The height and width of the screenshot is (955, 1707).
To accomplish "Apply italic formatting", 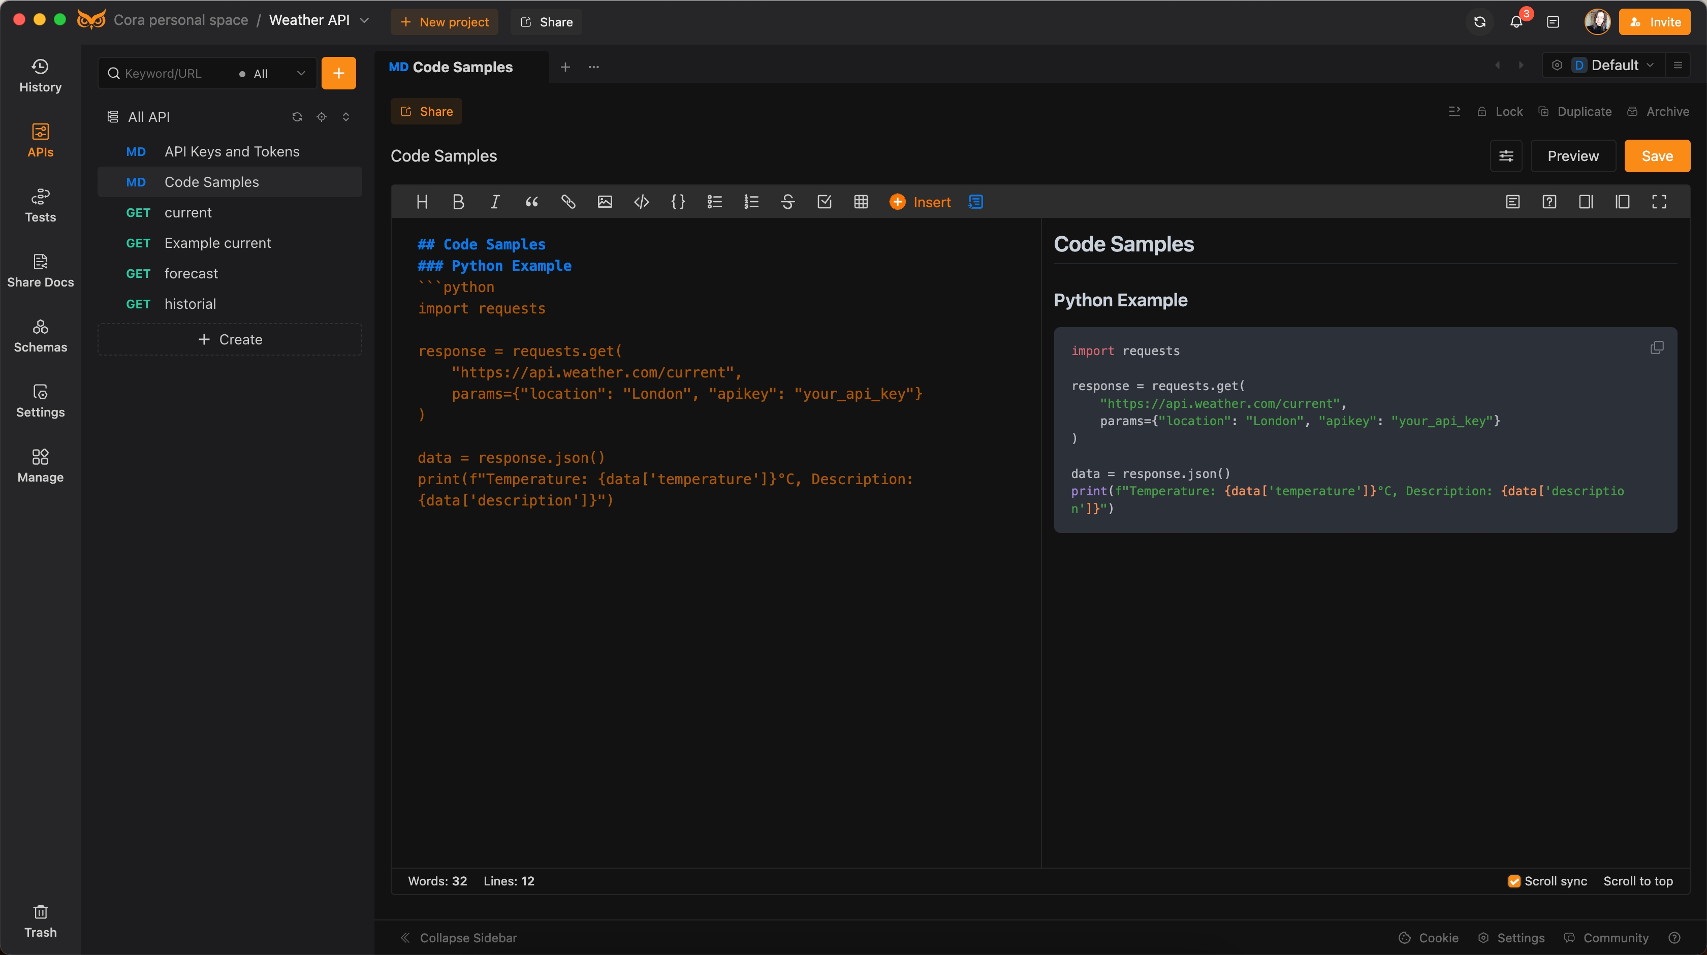I will pos(494,202).
